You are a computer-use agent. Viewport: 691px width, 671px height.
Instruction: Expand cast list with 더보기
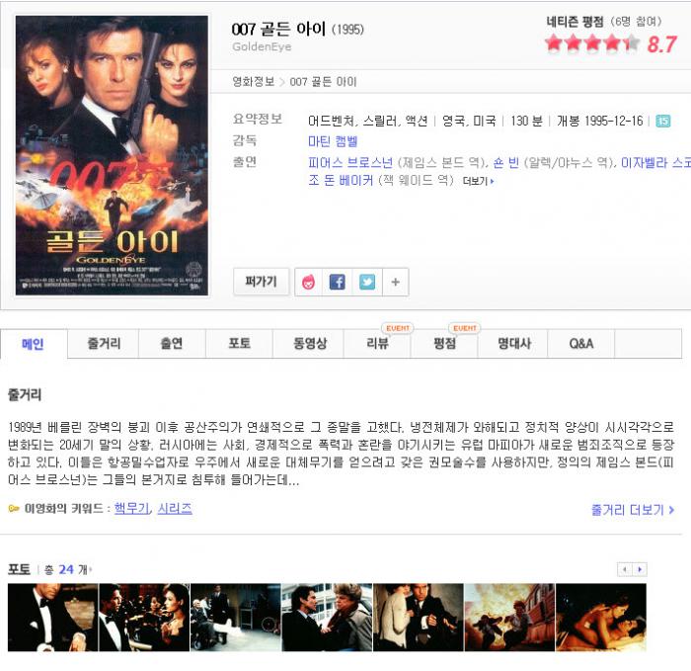(x=478, y=181)
